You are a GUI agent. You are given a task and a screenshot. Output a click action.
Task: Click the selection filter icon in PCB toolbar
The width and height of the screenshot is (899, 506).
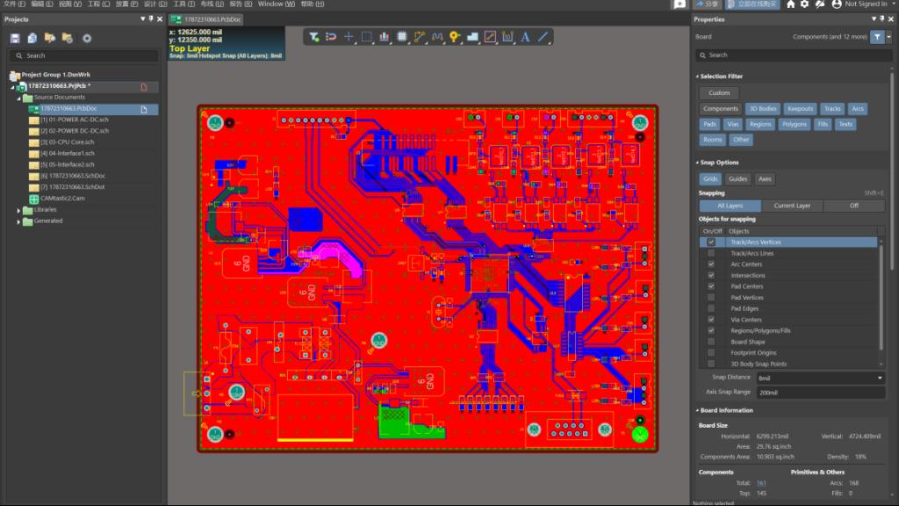(x=314, y=37)
